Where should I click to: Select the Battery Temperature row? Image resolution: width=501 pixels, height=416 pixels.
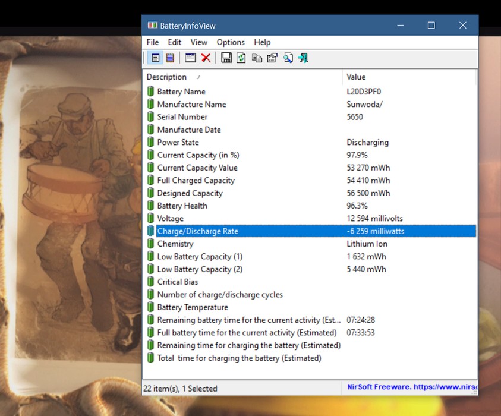pyautogui.click(x=311, y=307)
